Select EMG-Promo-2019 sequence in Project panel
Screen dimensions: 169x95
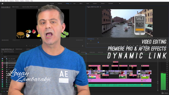click(x=12, y=61)
